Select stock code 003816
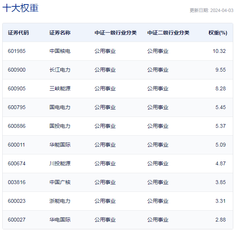The image size is (237, 232). (17, 182)
